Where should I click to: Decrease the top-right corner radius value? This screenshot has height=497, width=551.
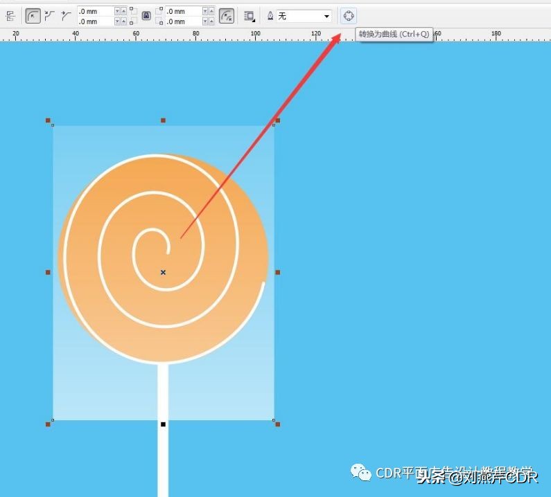point(205,12)
